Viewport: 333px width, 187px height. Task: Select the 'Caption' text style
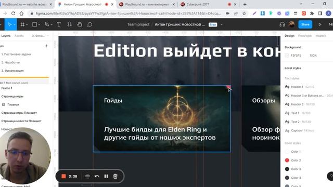(300, 130)
